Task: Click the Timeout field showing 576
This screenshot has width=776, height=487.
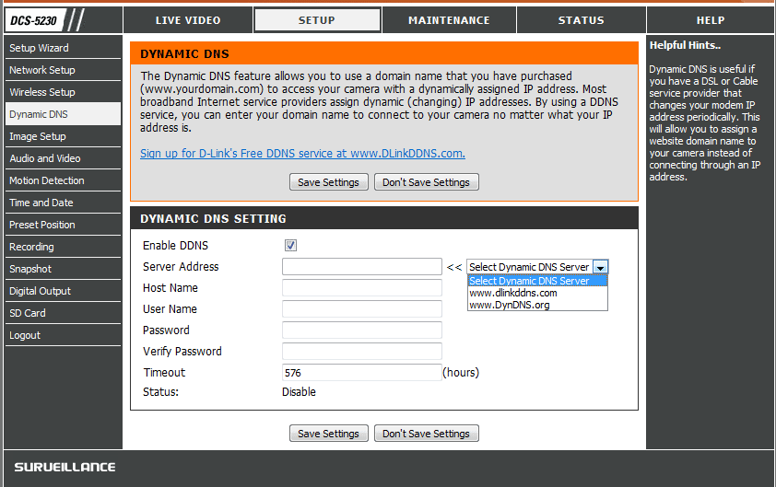Action: [x=362, y=372]
